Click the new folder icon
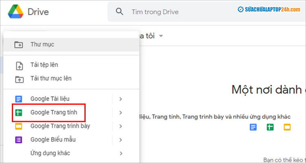The width and height of the screenshot is (306, 163). coord(19,45)
